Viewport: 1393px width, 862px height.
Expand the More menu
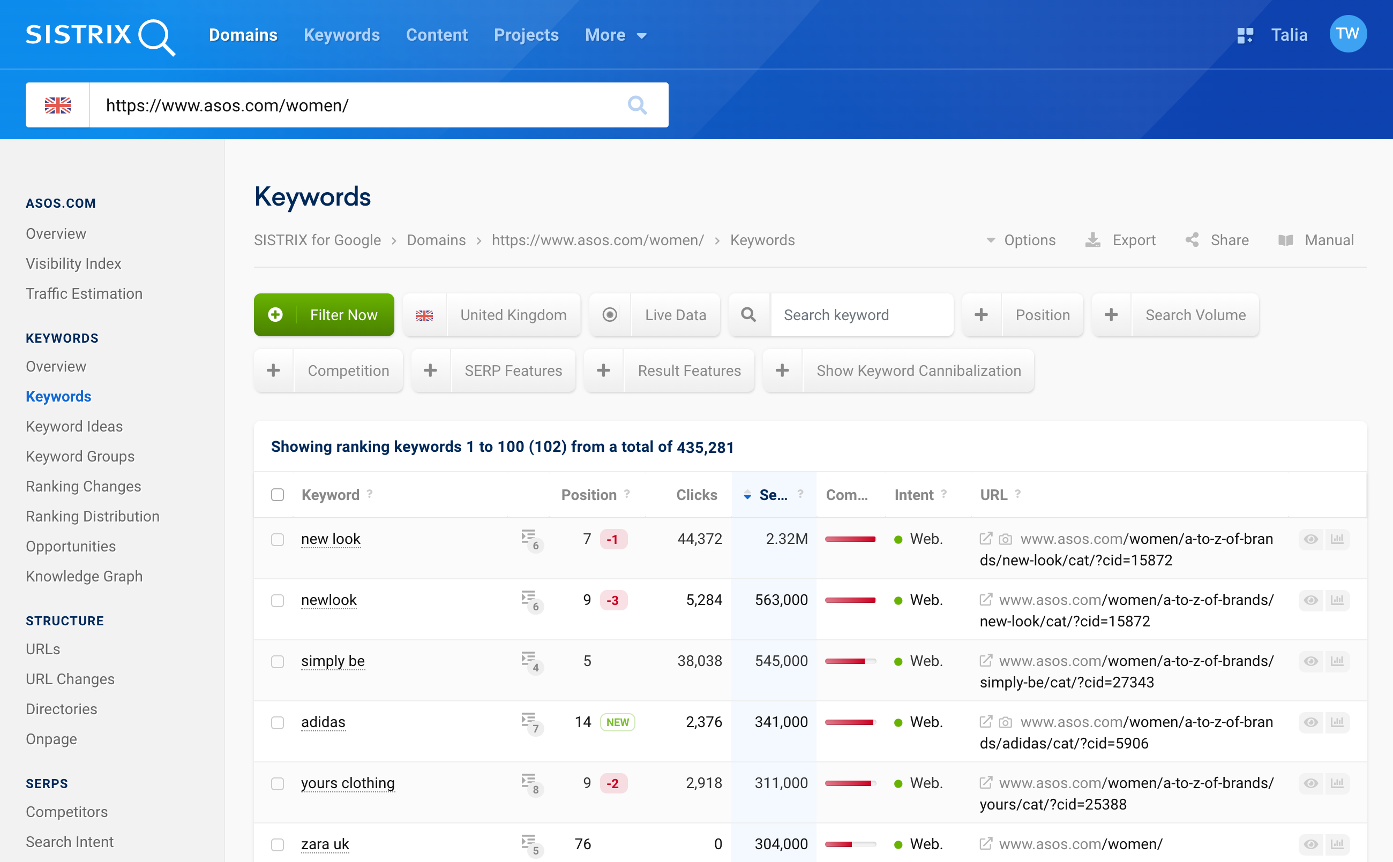pyautogui.click(x=616, y=35)
